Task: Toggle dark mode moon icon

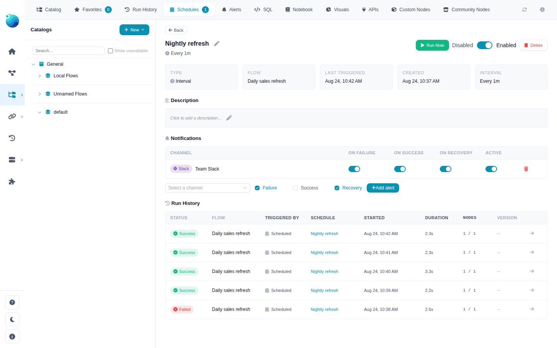Action: coord(12,319)
